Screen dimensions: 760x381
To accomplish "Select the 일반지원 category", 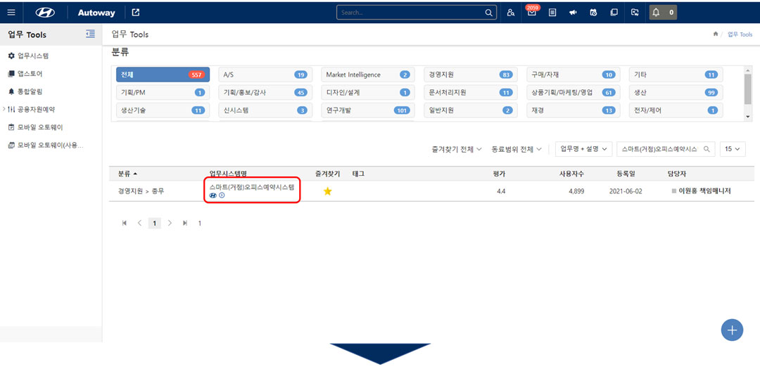I will pyautogui.click(x=471, y=110).
